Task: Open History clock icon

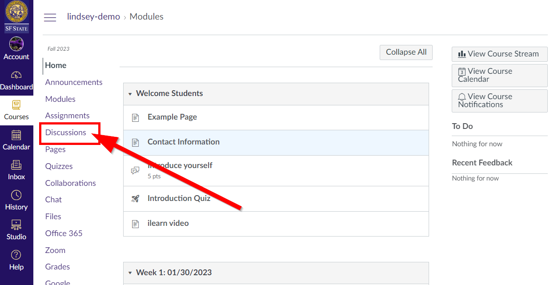Action: pyautogui.click(x=16, y=195)
